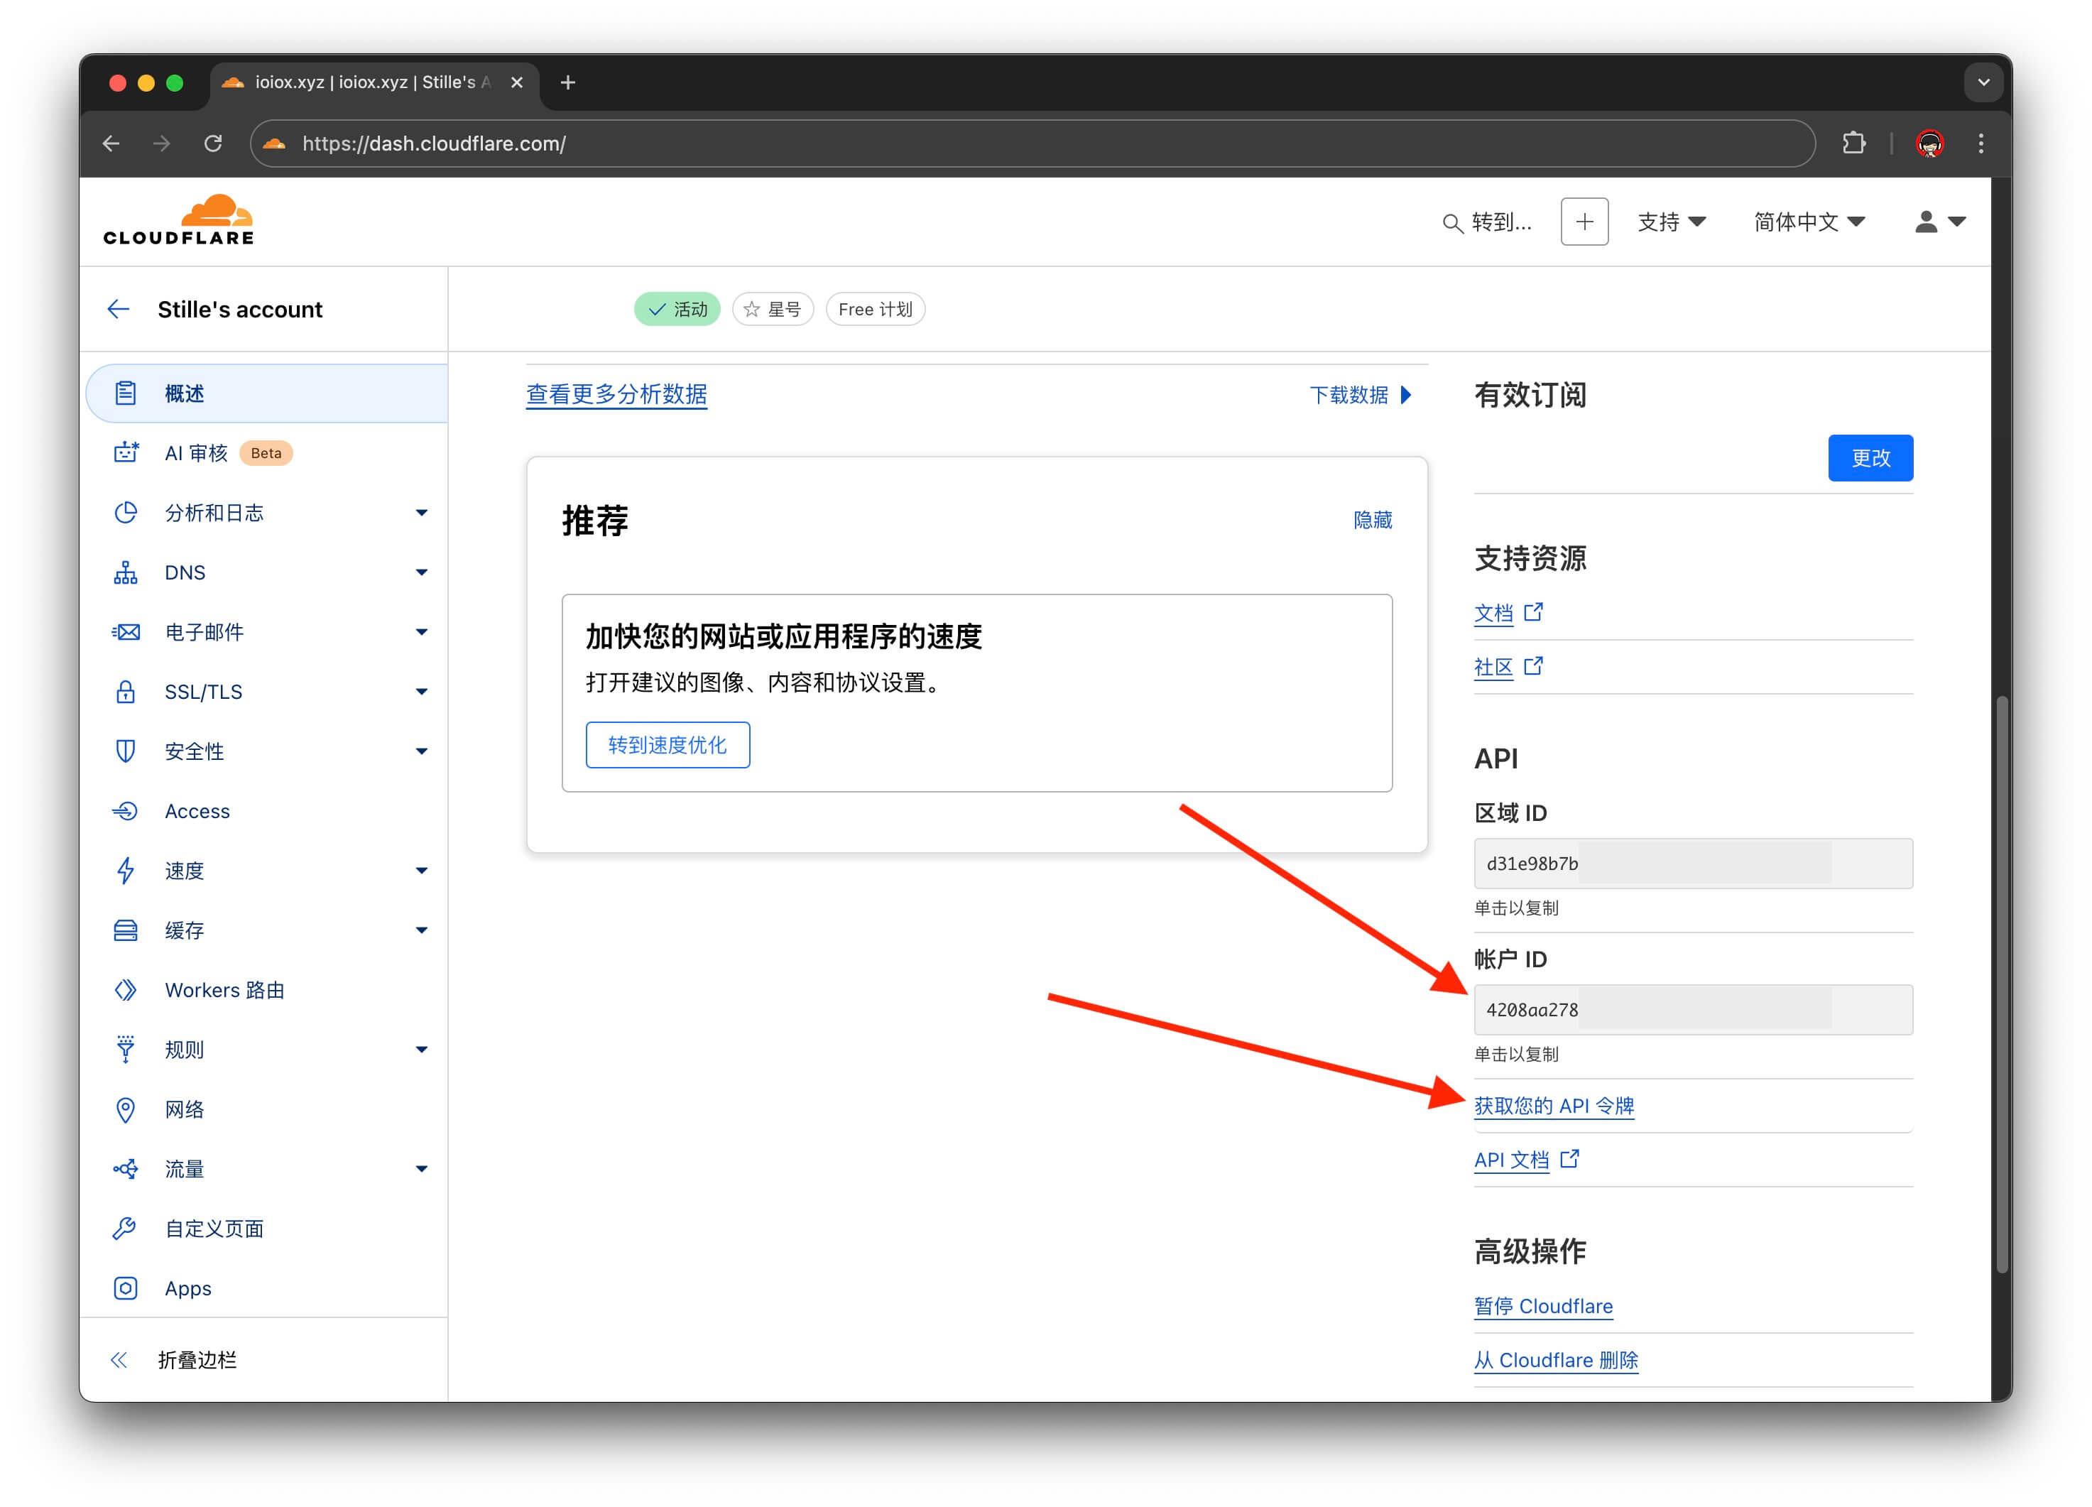2092x1507 pixels.
Task: Reload the page in the browser
Action: 213,143
